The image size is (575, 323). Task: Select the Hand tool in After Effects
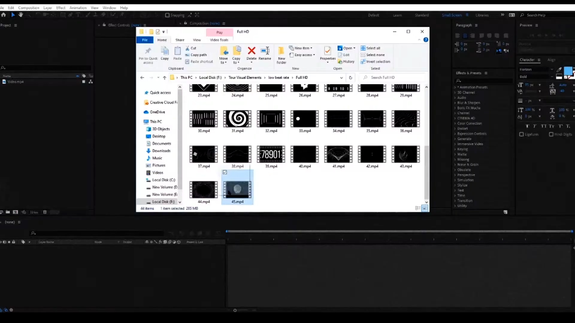pyautogui.click(x=21, y=15)
